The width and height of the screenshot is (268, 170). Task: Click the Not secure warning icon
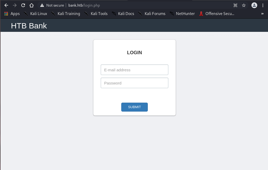42,5
